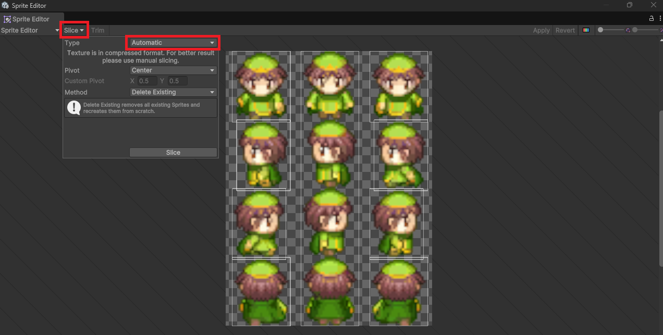Toggle RGB/Alpha view with the color bar button
Screen dimensions: 663x335
point(586,30)
